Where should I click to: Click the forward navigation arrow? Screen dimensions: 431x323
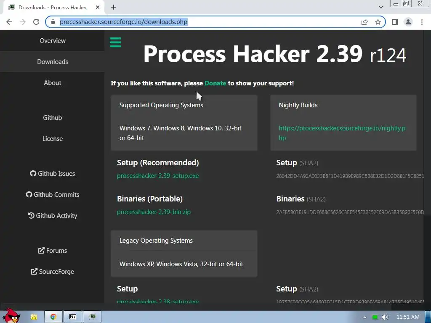pos(23,22)
